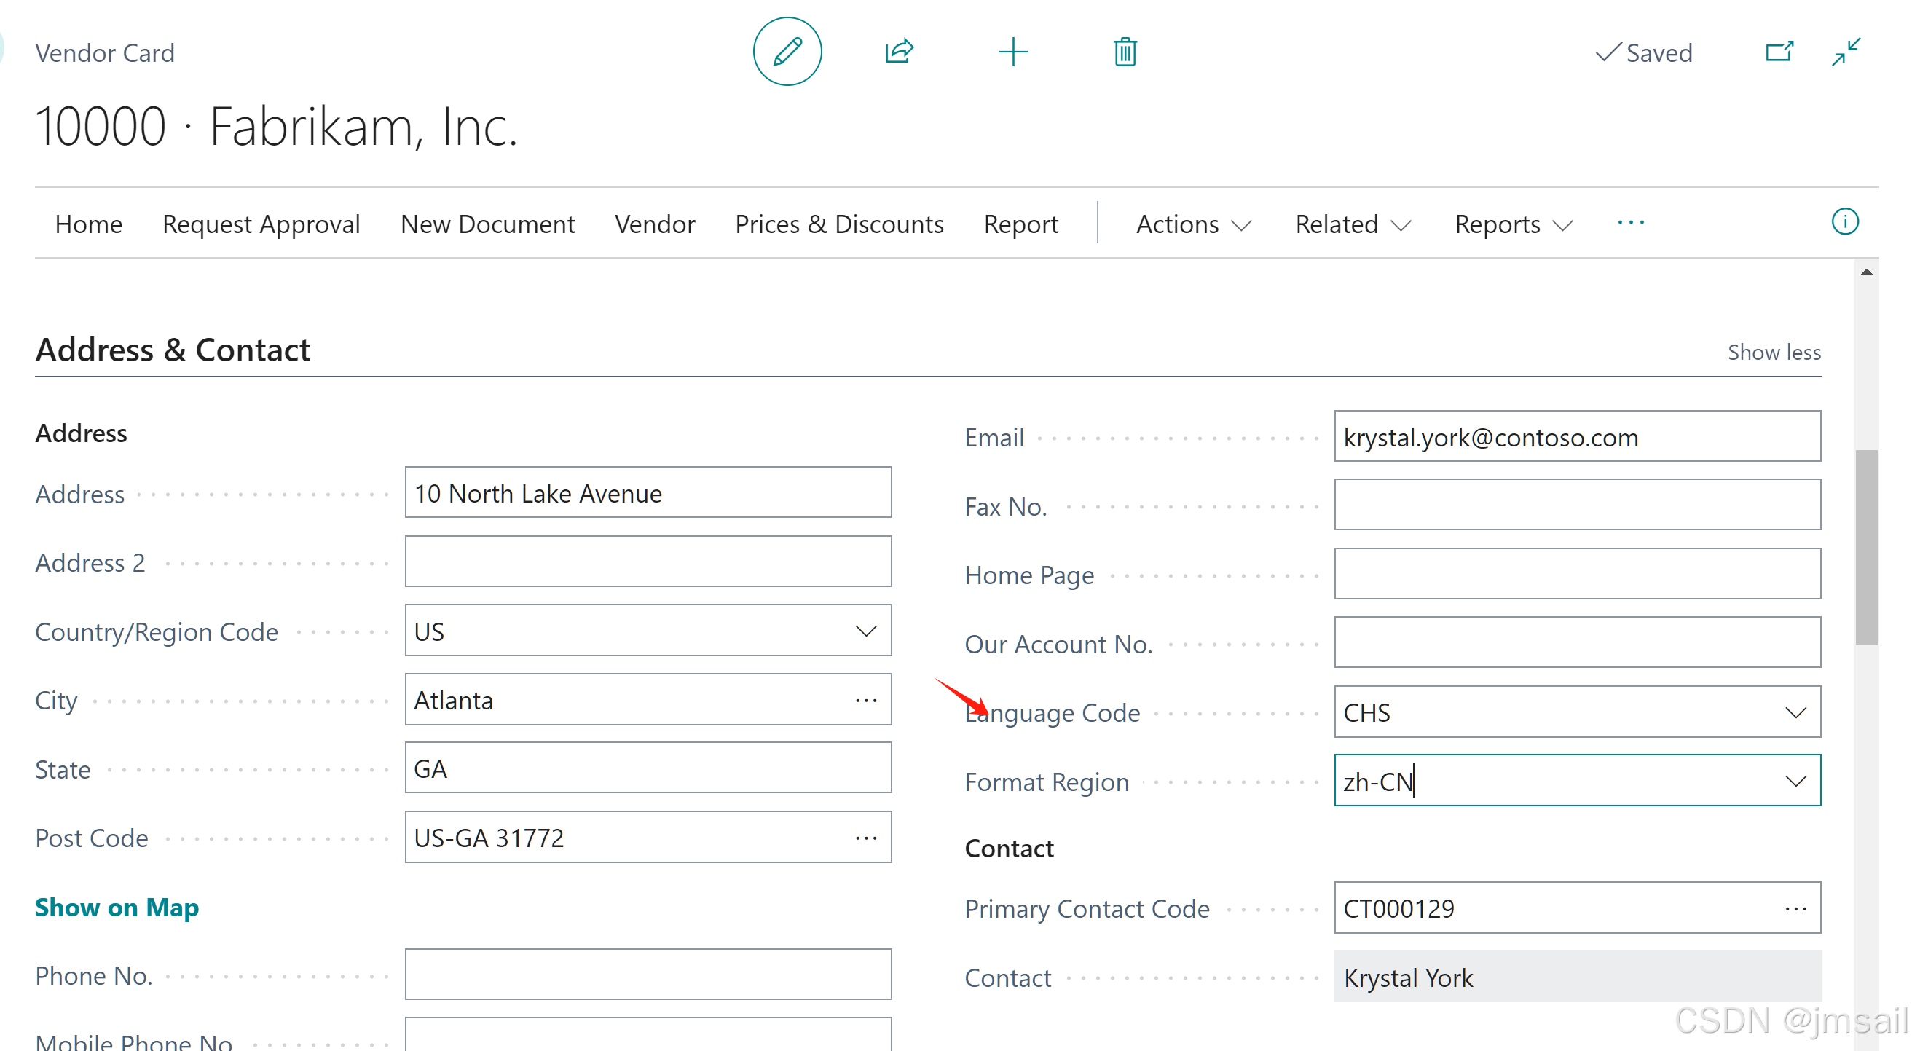The width and height of the screenshot is (1912, 1051).
Task: Open City lookup ellipsis button
Action: 865,700
